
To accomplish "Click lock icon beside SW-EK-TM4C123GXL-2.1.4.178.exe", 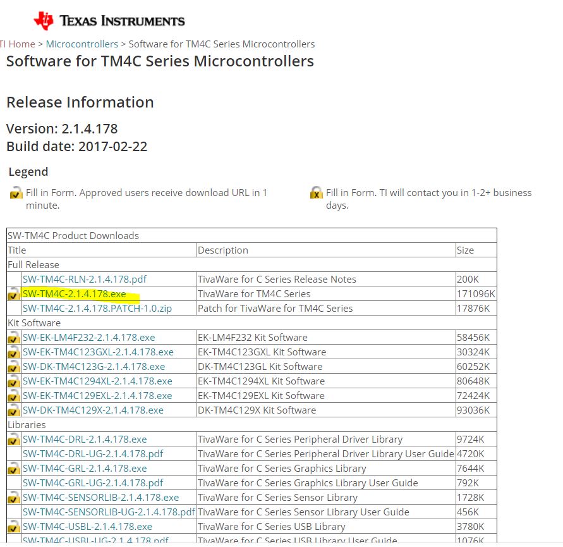I will 14,352.
